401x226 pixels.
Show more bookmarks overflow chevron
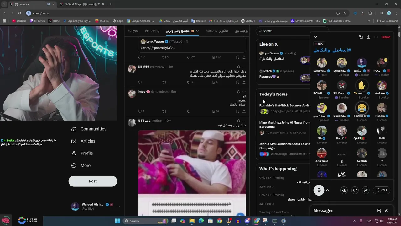369,21
